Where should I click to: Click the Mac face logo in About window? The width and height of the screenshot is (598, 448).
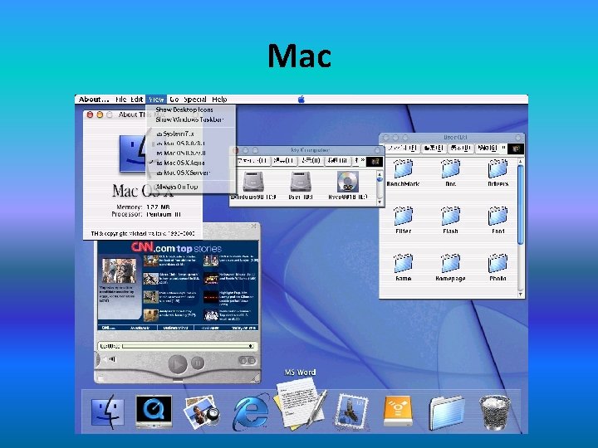(134, 155)
